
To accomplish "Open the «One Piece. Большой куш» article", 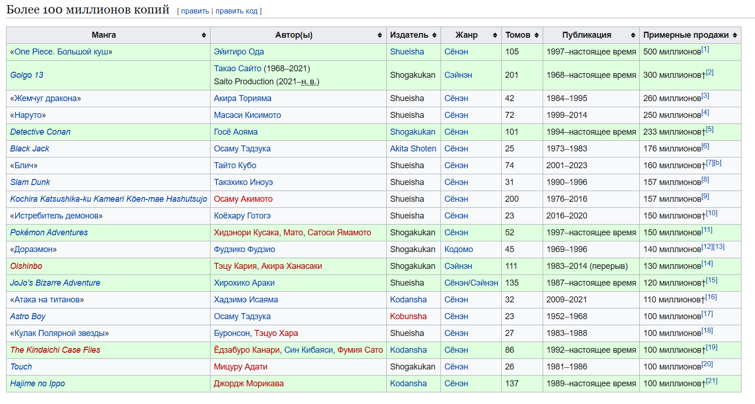I will [61, 52].
